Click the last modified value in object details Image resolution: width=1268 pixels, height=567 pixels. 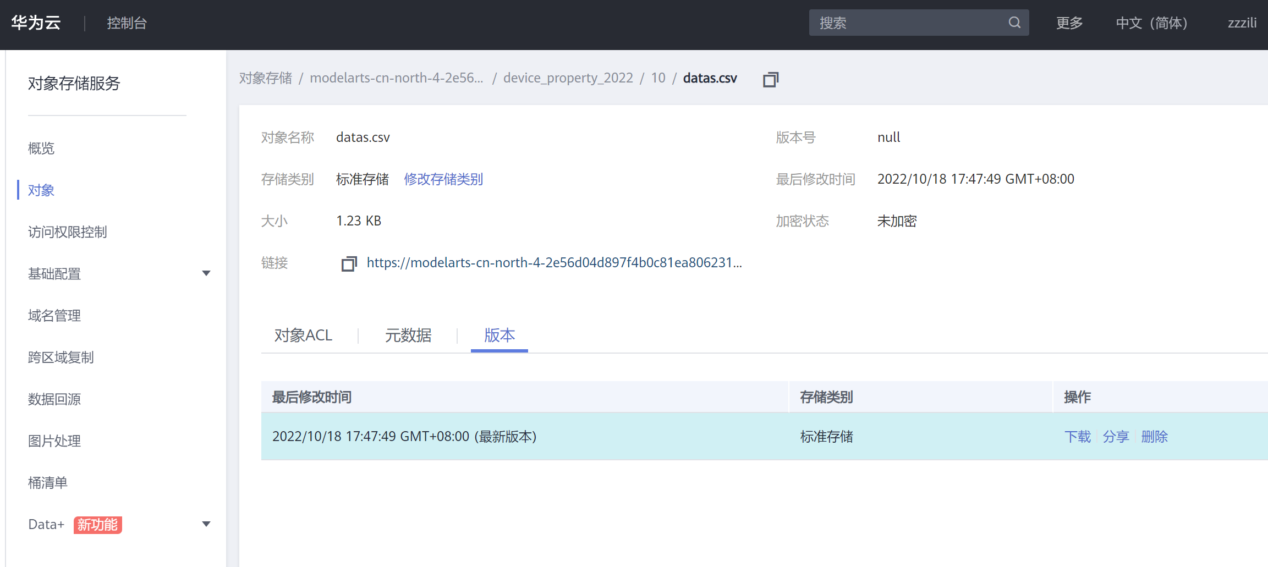(x=976, y=179)
